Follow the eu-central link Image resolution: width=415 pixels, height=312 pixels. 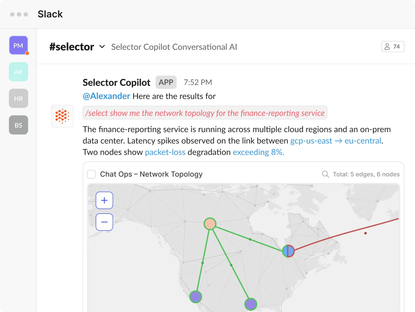coord(363,141)
